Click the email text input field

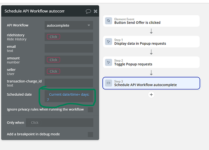coord(69,48)
